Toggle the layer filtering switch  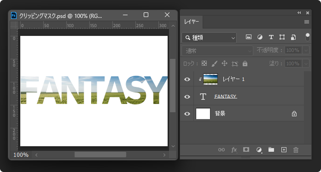308,37
